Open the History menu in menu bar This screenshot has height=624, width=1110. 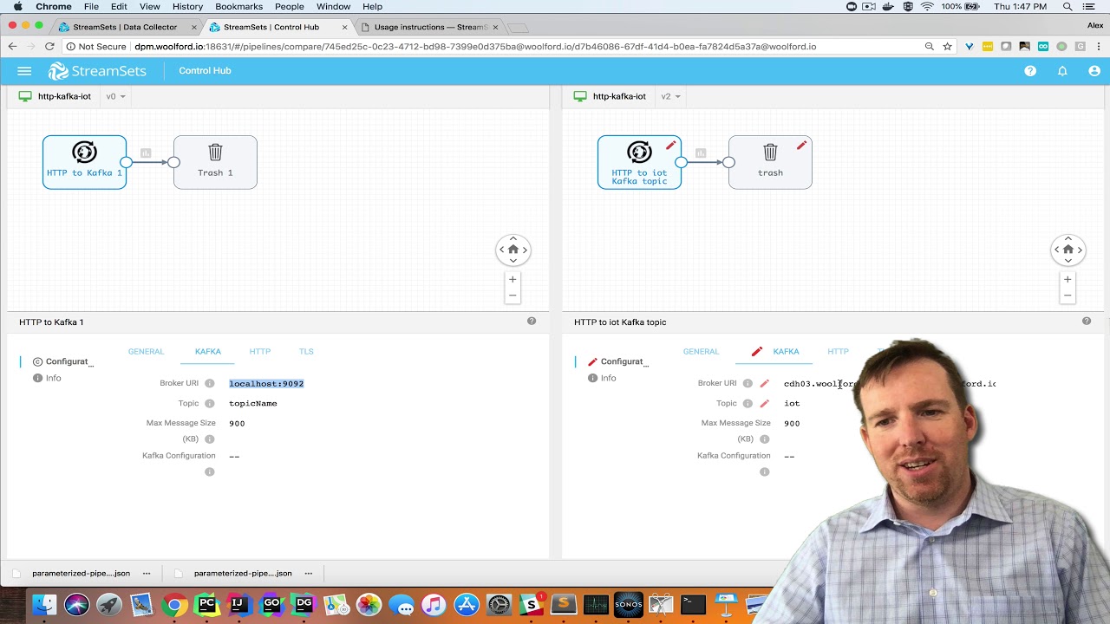click(x=187, y=7)
